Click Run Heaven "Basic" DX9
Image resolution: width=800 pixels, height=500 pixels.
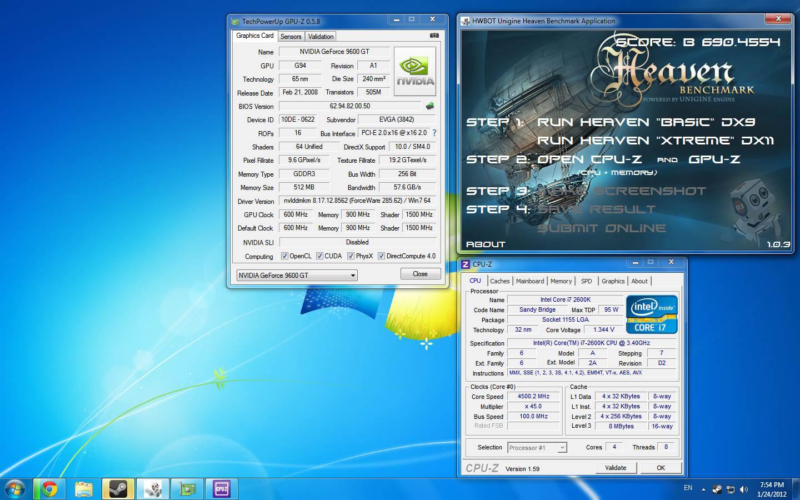coord(646,122)
